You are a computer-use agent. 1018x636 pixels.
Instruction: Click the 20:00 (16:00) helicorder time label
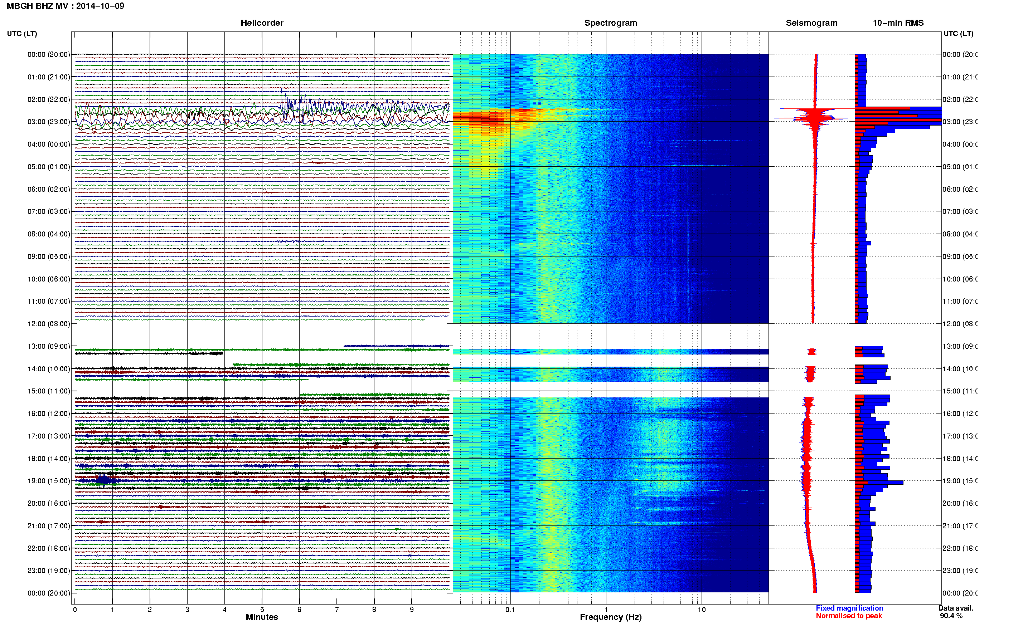(x=49, y=504)
